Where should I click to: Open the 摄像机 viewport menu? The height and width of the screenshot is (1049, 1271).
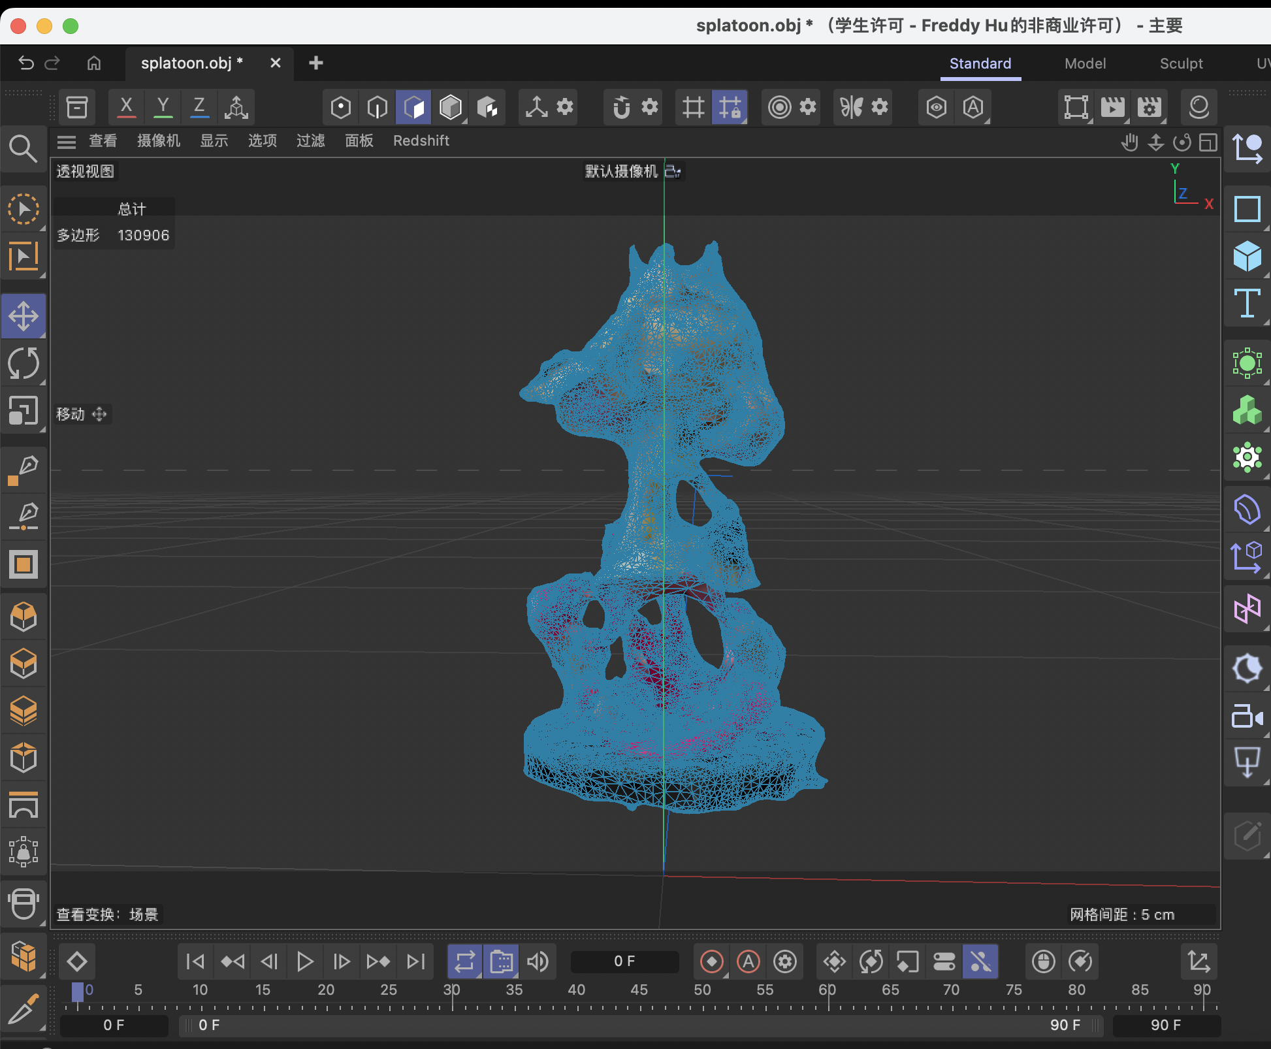click(158, 141)
